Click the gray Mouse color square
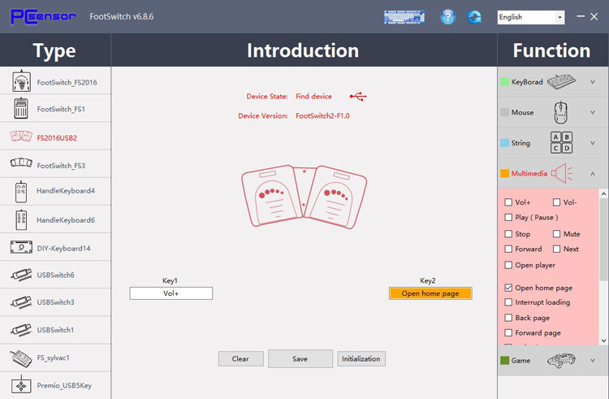This screenshot has height=399, width=609. [504, 113]
